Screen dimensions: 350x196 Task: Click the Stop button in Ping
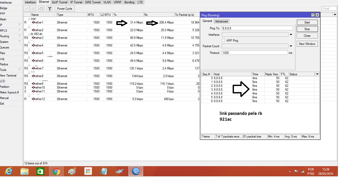307,29
